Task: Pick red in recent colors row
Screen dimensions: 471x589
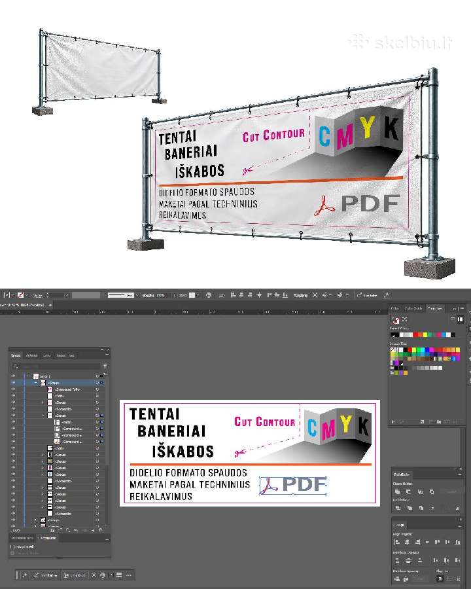Action: (415, 334)
